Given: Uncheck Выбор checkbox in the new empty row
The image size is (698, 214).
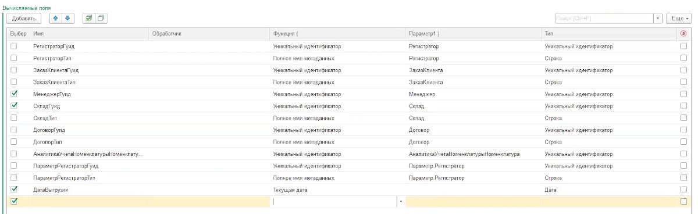Looking at the screenshot, I should (x=15, y=201).
